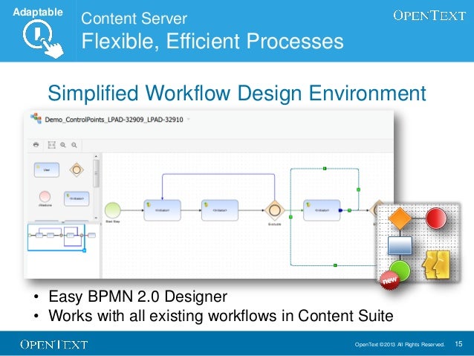This screenshot has height=356, width=474.
Task: Click the "Simplified Workflow Design Environment" heading
Action: pyautogui.click(x=237, y=93)
